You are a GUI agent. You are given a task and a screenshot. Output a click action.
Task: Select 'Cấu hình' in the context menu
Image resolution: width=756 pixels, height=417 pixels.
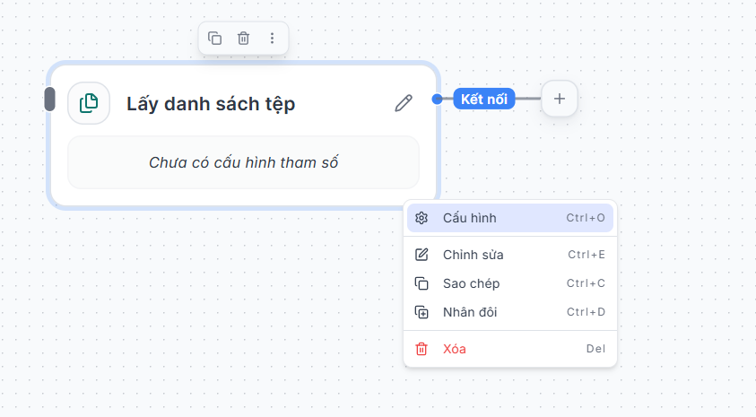point(510,218)
